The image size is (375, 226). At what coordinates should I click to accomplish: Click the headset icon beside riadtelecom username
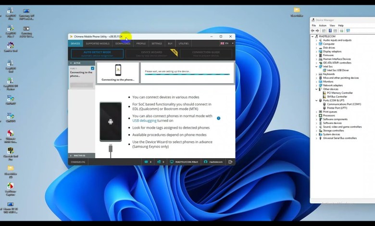pyautogui.click(x=205, y=162)
